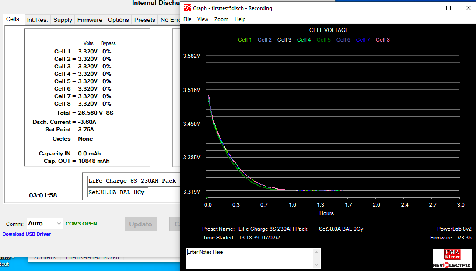Image resolution: width=476 pixels, height=271 pixels.
Task: Open the Zoom menu in Graph window
Action: 221,19
